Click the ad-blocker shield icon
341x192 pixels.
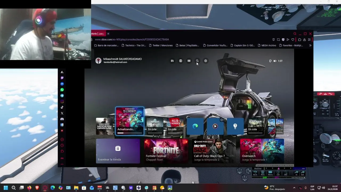pyautogui.click(x=283, y=39)
